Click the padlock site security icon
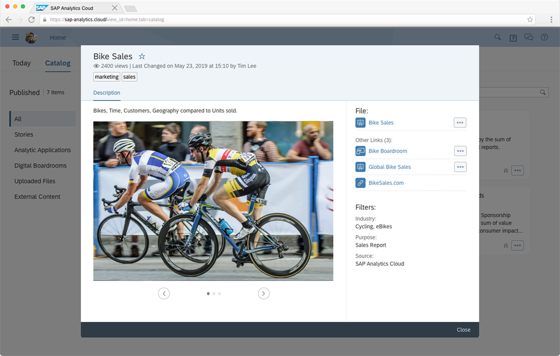 [x=45, y=19]
